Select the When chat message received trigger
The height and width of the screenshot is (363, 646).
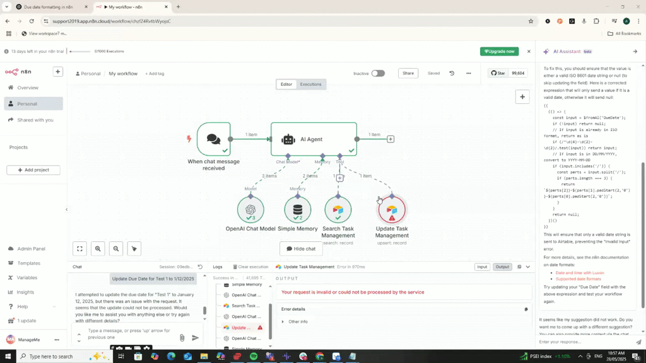click(213, 139)
